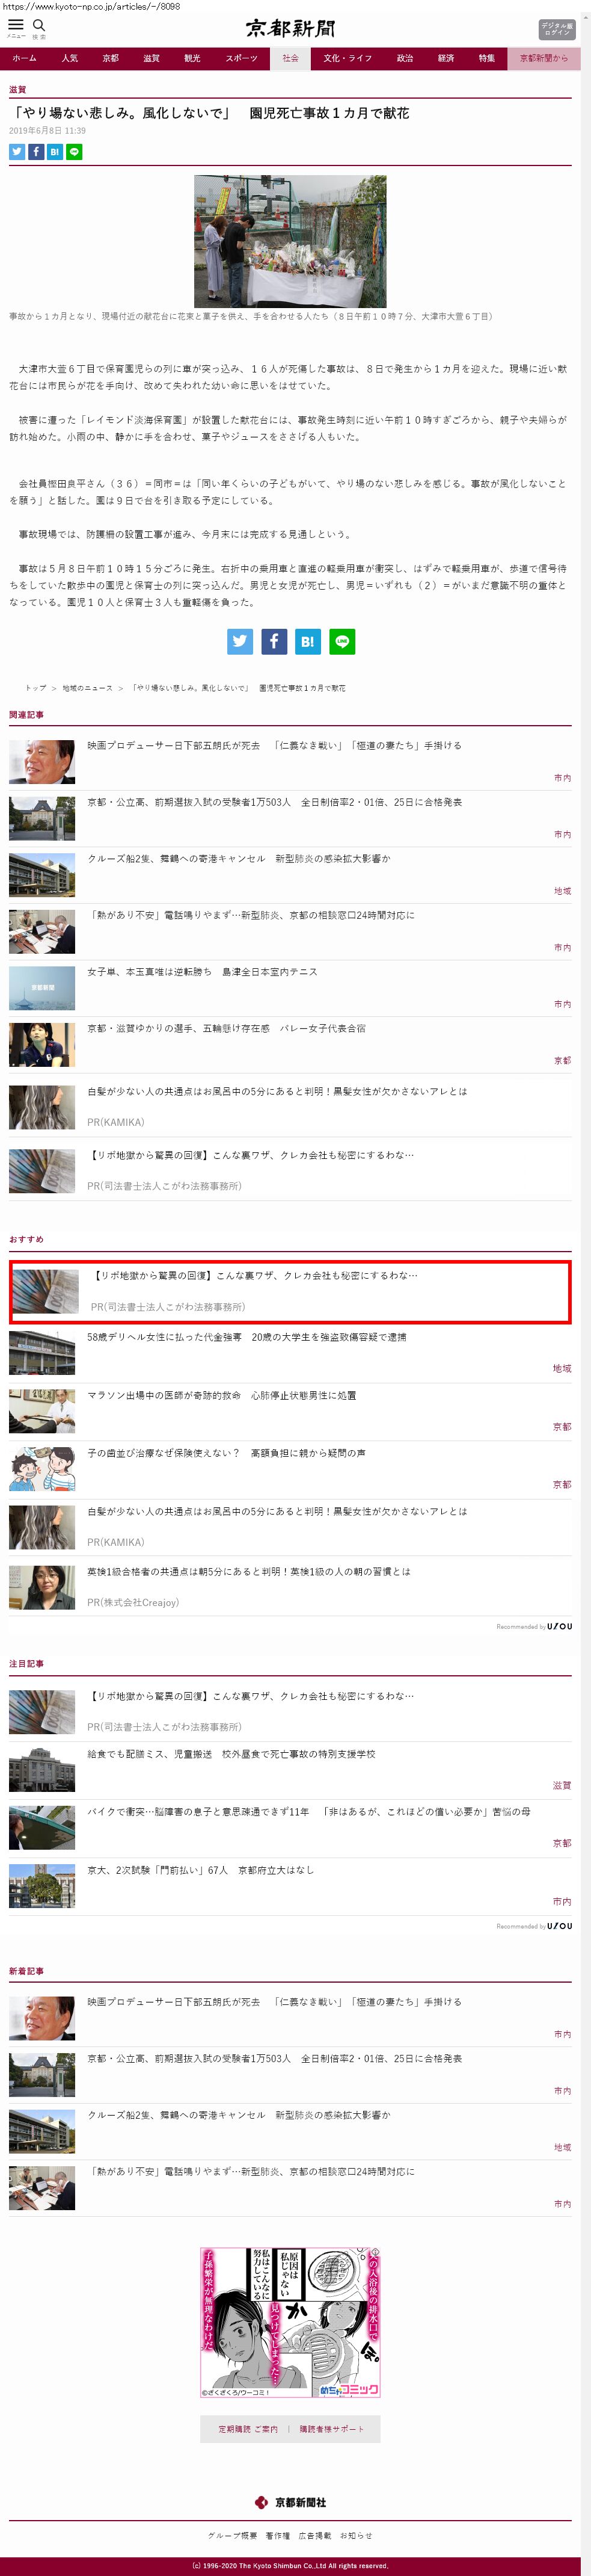The height and width of the screenshot is (2576, 591).
Task: Open article about マラソン出場中の医師
Action: [221, 1395]
